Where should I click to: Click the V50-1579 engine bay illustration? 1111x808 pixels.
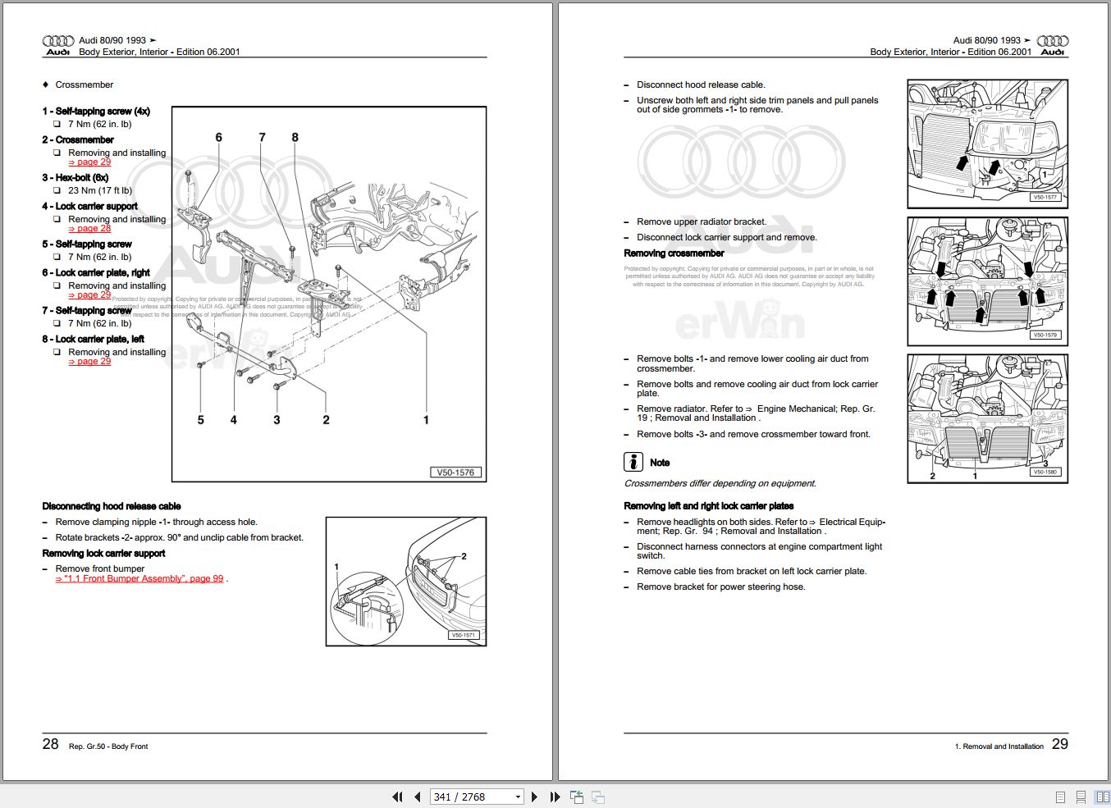[x=988, y=281]
